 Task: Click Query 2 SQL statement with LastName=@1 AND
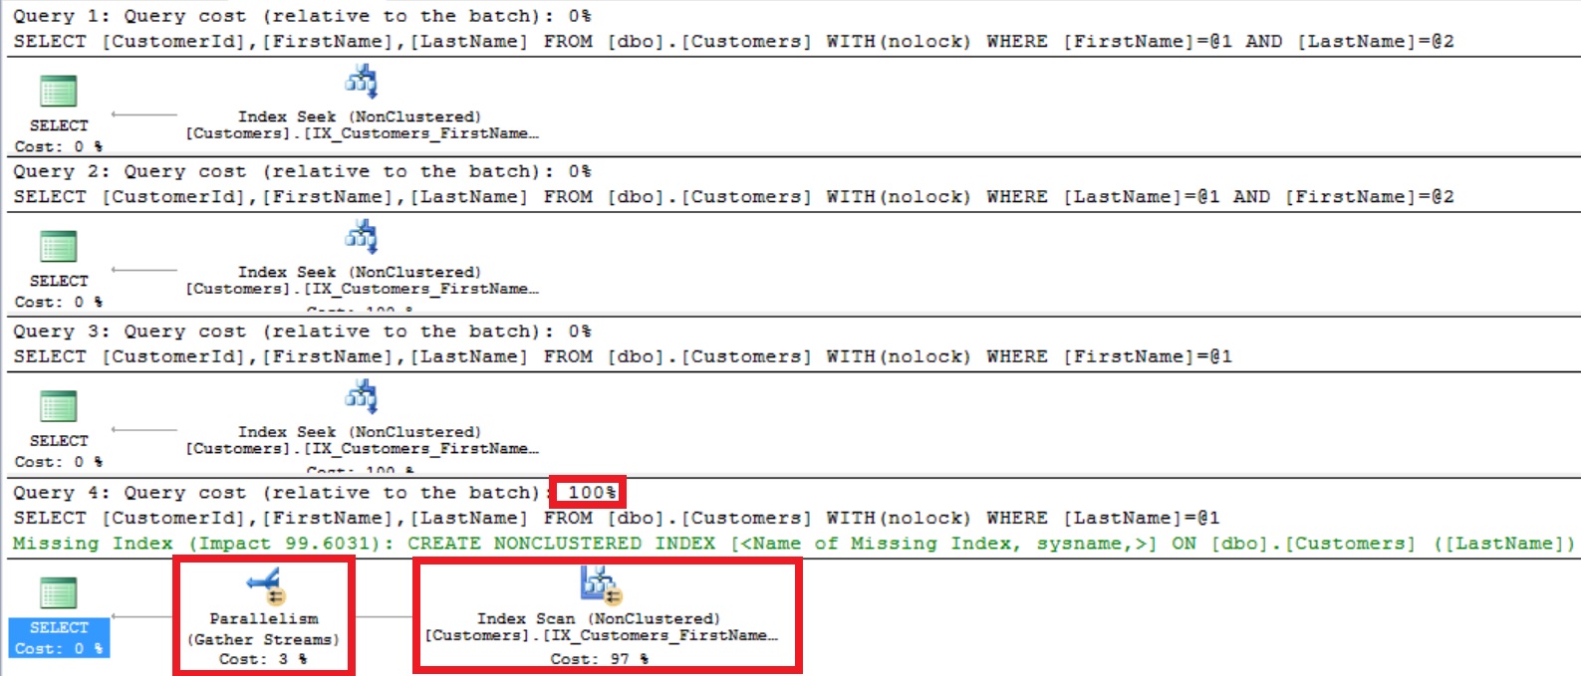click(x=733, y=197)
